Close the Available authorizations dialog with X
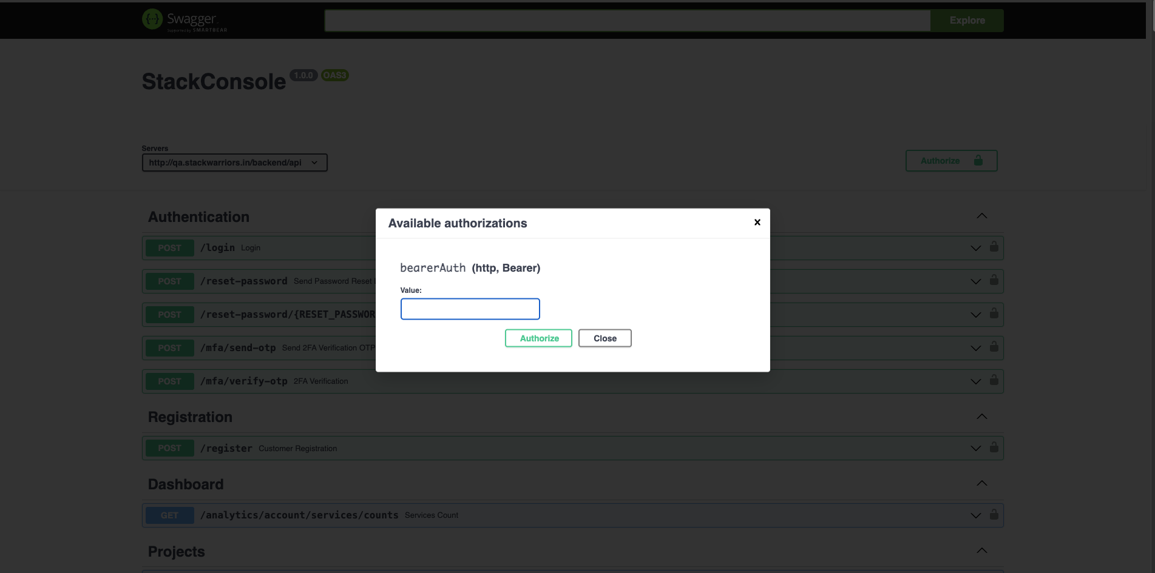Image resolution: width=1155 pixels, height=573 pixels. [x=757, y=223]
